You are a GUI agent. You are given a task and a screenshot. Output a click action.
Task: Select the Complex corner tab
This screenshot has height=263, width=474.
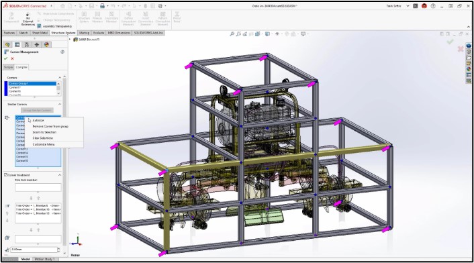pyautogui.click(x=21, y=67)
